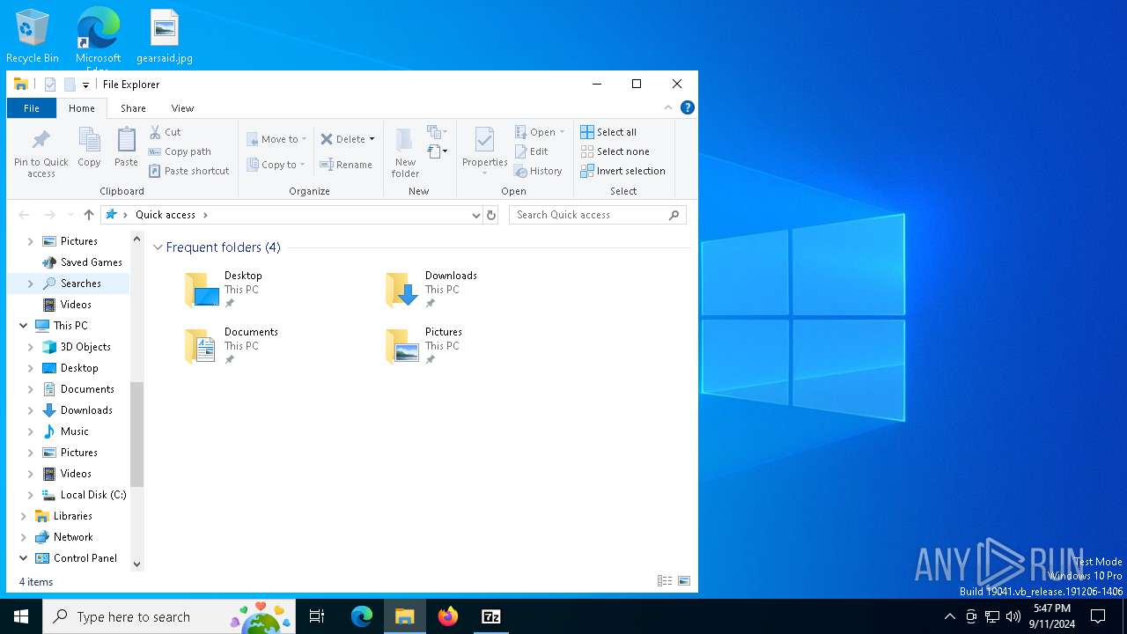Open the Downloads frequent folder
The image size is (1127, 634).
coord(431,290)
